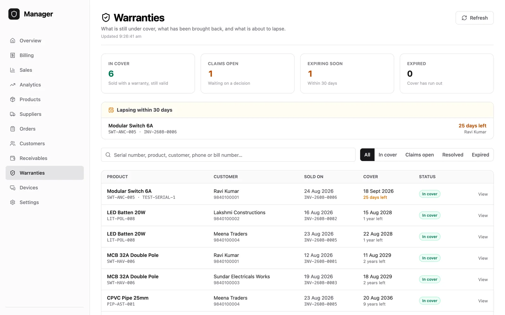The height and width of the screenshot is (315, 505).
Task: Click phone number 9840100003
Action: (226, 283)
